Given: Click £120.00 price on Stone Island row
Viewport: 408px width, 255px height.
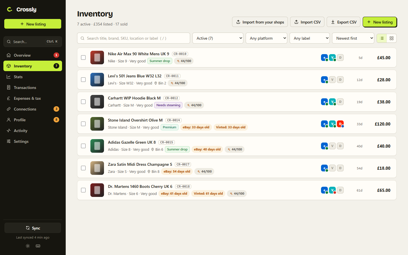Looking at the screenshot, I should pyautogui.click(x=382, y=124).
